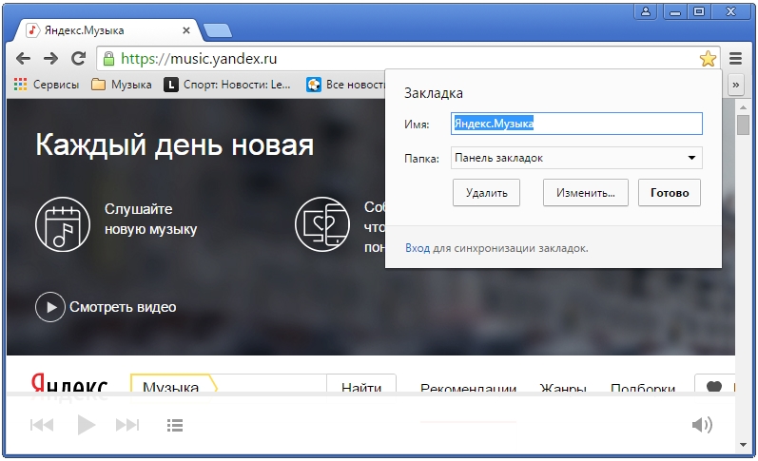Confirm bookmark with Готово button
The height and width of the screenshot is (461, 758).
click(x=670, y=193)
